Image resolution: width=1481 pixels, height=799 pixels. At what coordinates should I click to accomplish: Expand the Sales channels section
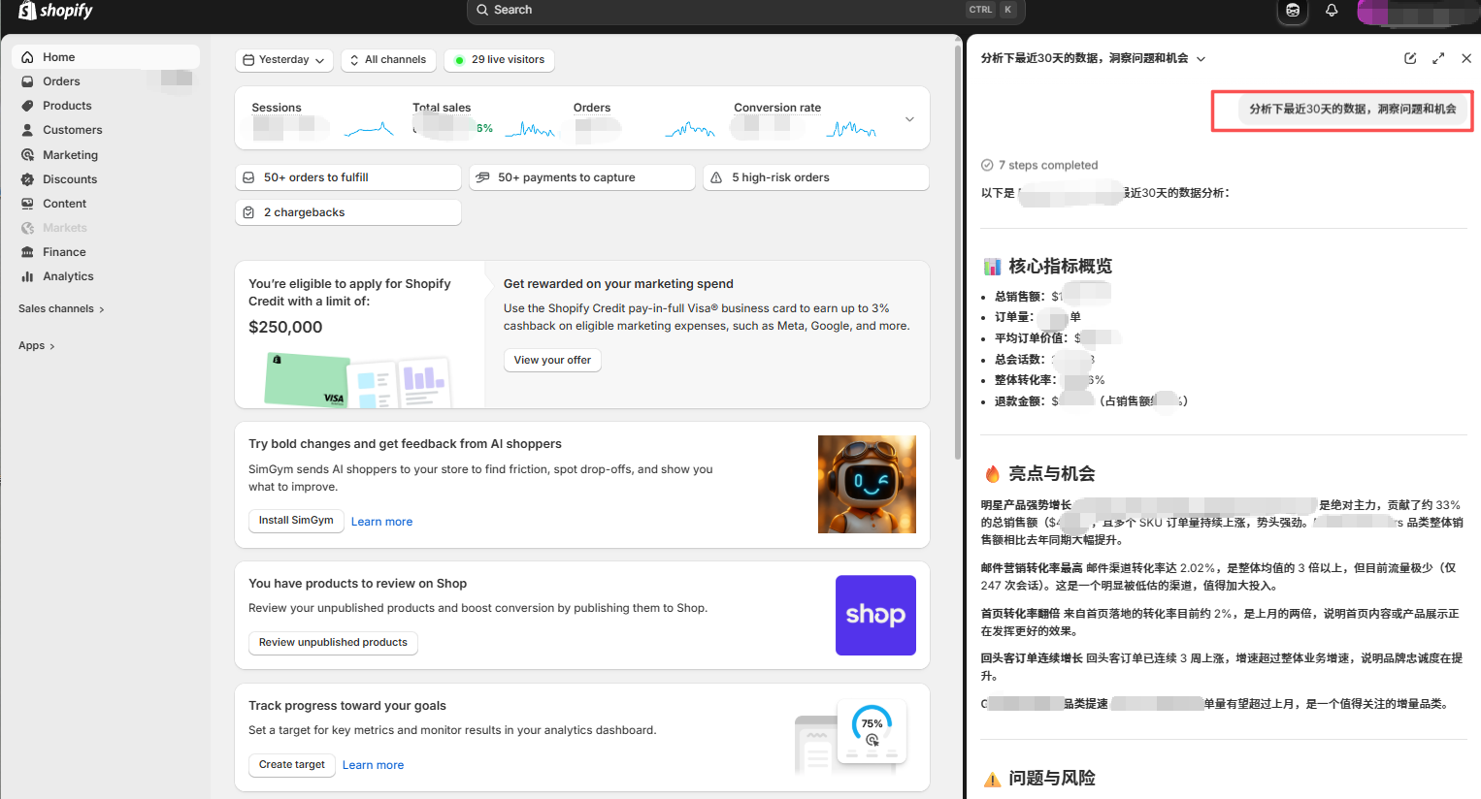(x=61, y=309)
